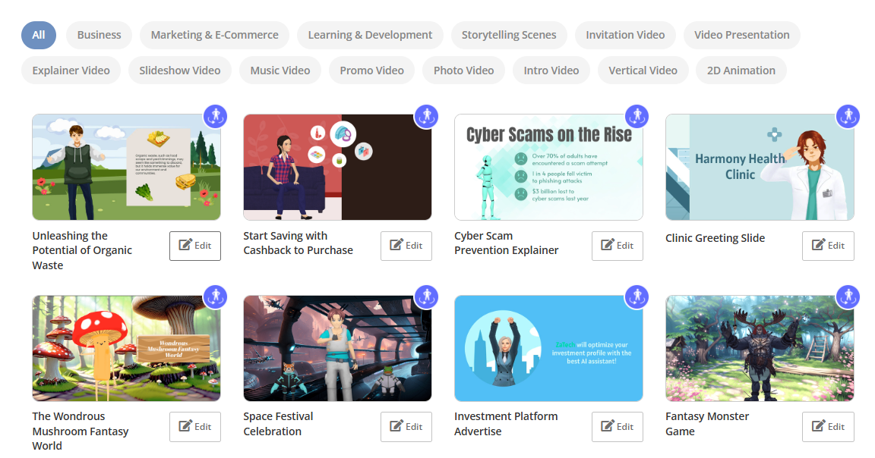Select the Storytelling Scenes category
Image resolution: width=875 pixels, height=458 pixels.
point(509,34)
